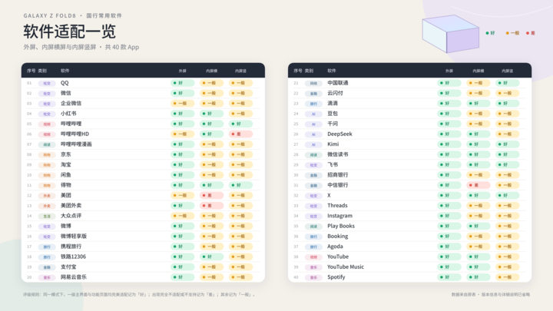
Task: Click the 内屏竖 column header in right table
Action: pos(507,71)
